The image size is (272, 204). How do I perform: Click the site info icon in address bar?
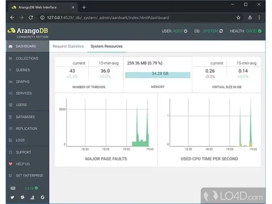(x=42, y=17)
